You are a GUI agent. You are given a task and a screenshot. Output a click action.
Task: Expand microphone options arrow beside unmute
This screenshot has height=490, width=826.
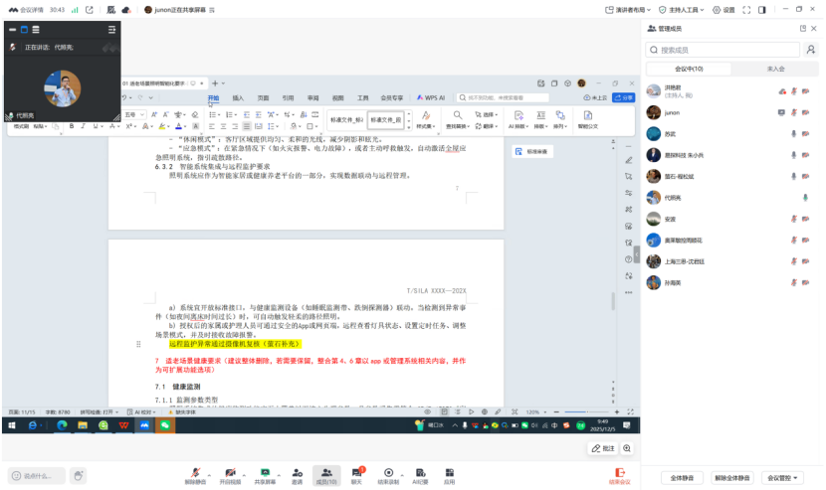pos(209,475)
